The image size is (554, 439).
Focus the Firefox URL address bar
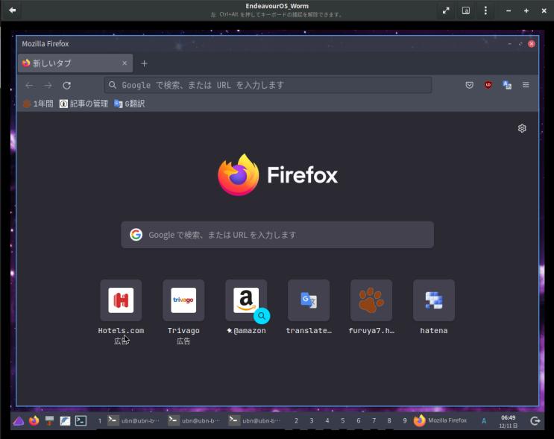tap(268, 85)
